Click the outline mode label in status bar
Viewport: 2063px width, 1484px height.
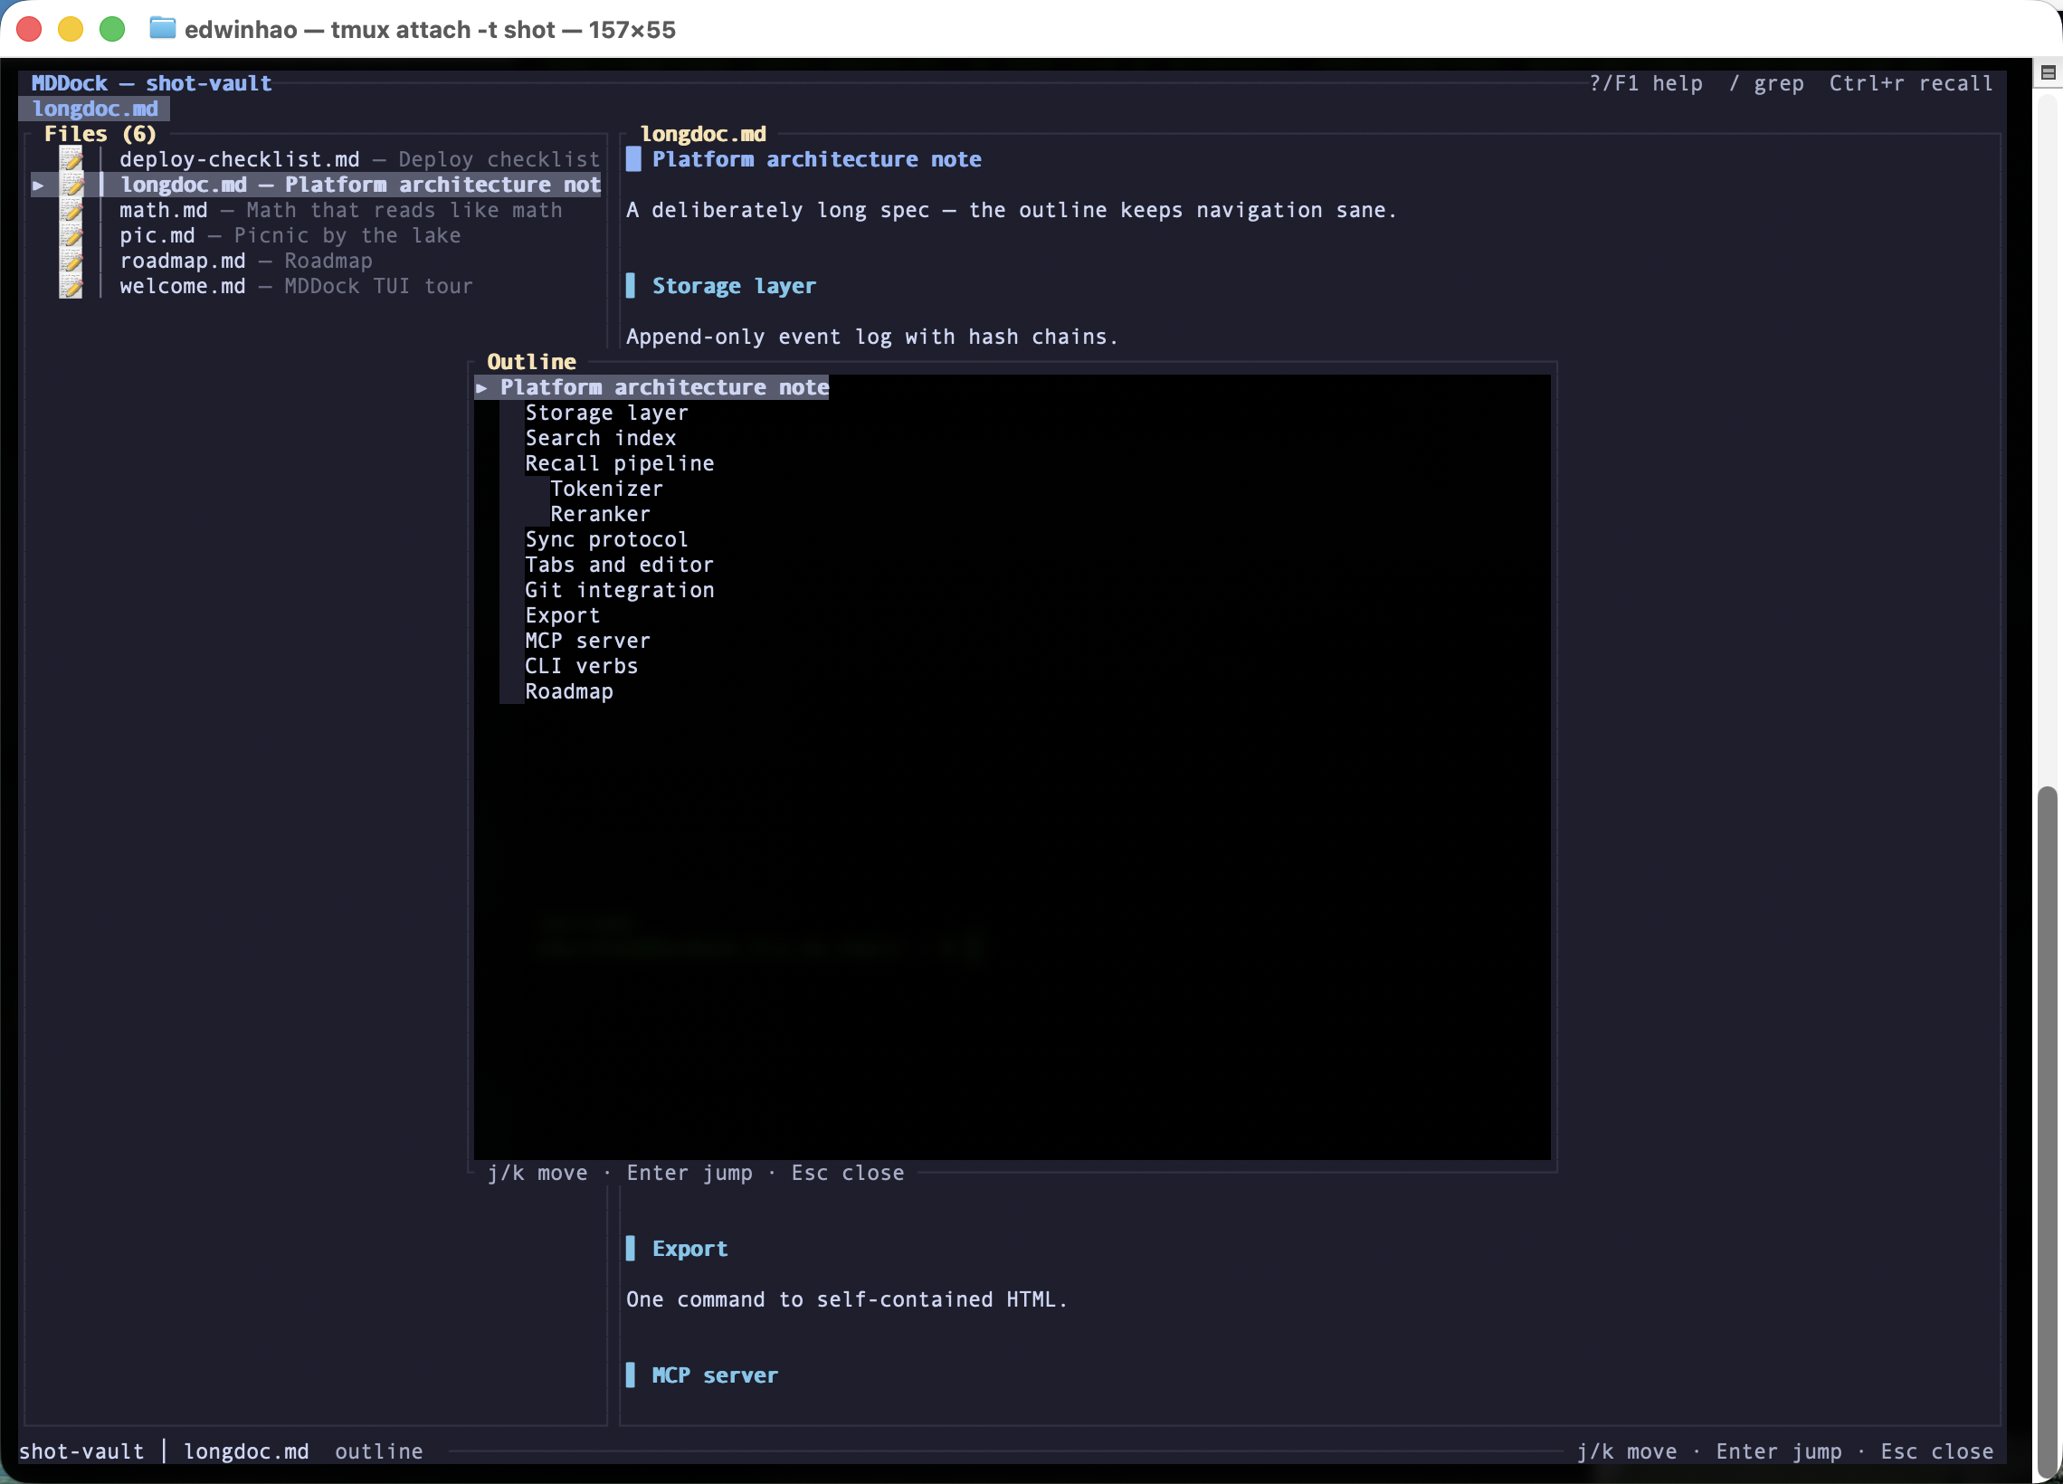click(378, 1452)
